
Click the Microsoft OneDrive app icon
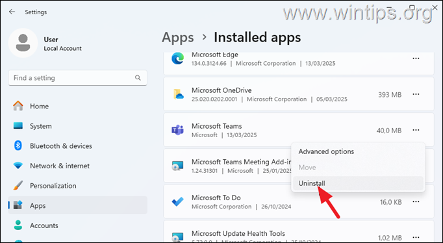[x=178, y=94]
